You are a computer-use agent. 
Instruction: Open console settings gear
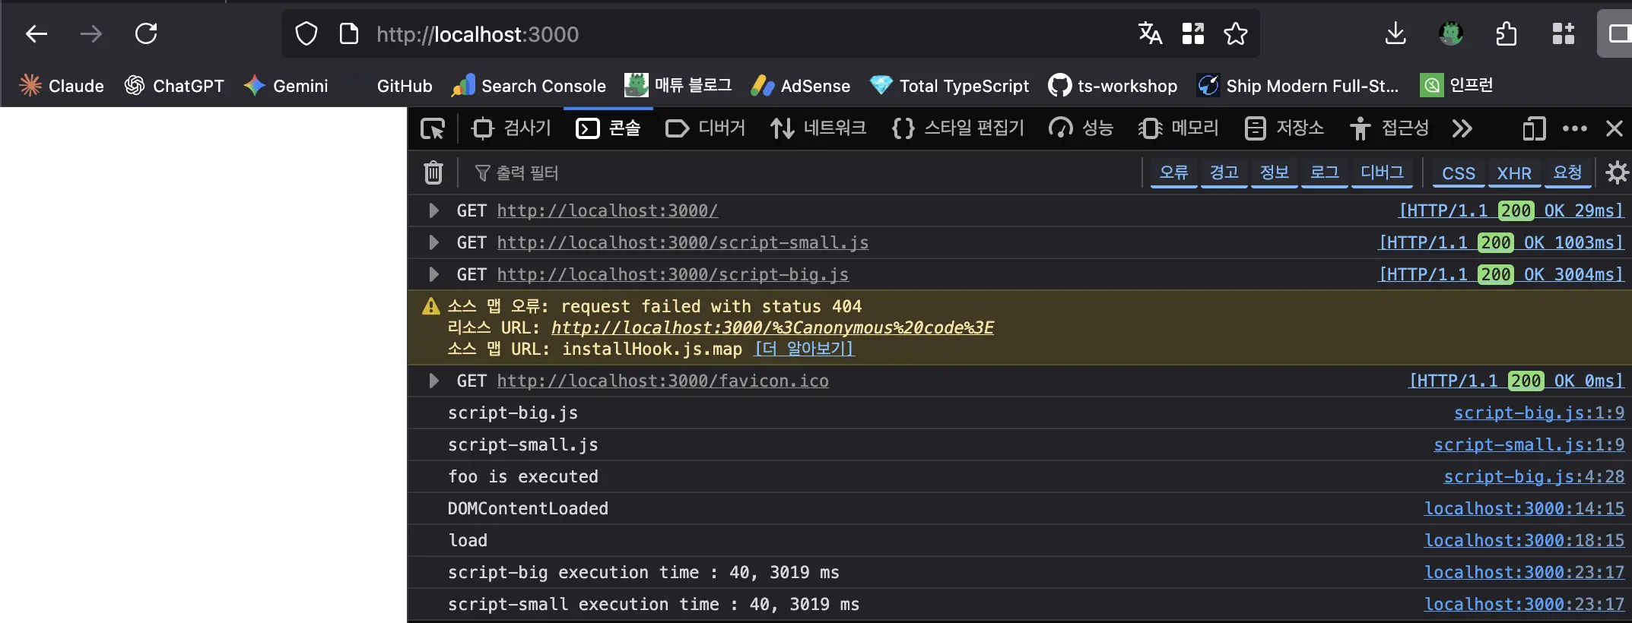point(1616,173)
